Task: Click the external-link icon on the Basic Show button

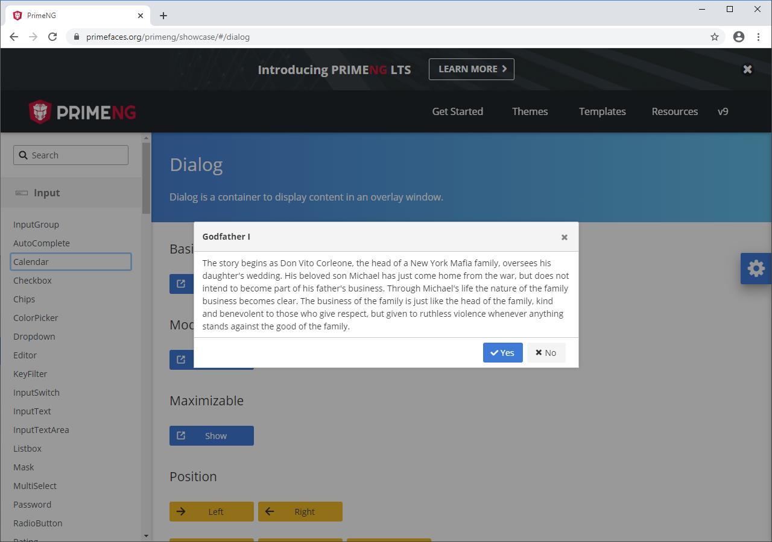Action: 180,284
